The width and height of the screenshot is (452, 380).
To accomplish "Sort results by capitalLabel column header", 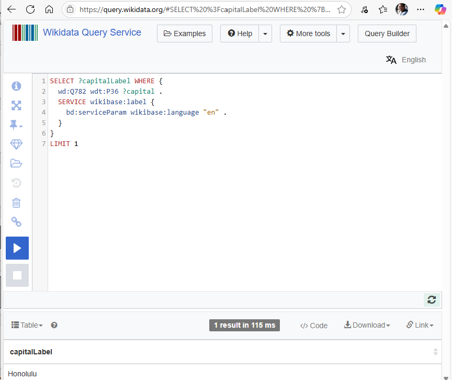I will click(31, 352).
